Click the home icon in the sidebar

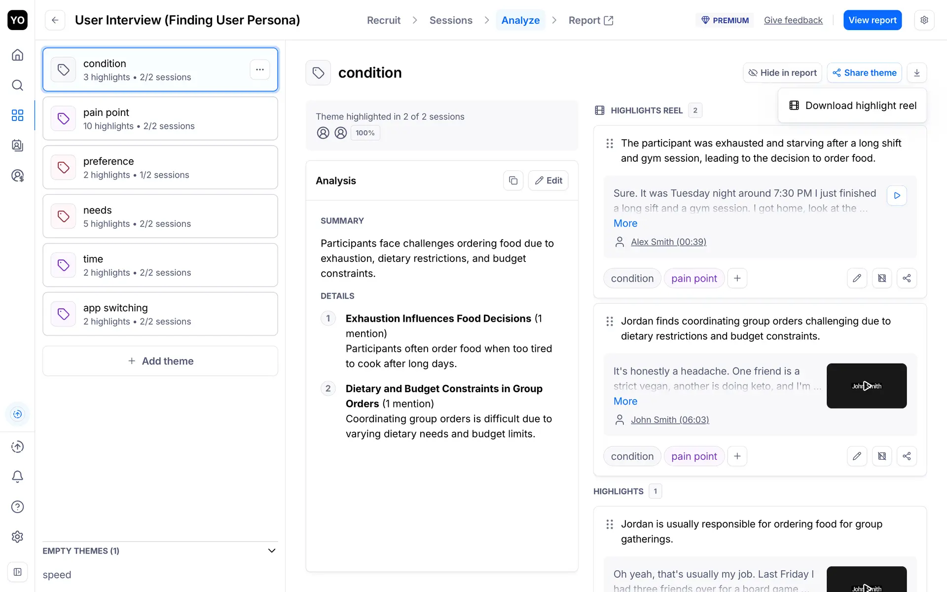pyautogui.click(x=17, y=55)
